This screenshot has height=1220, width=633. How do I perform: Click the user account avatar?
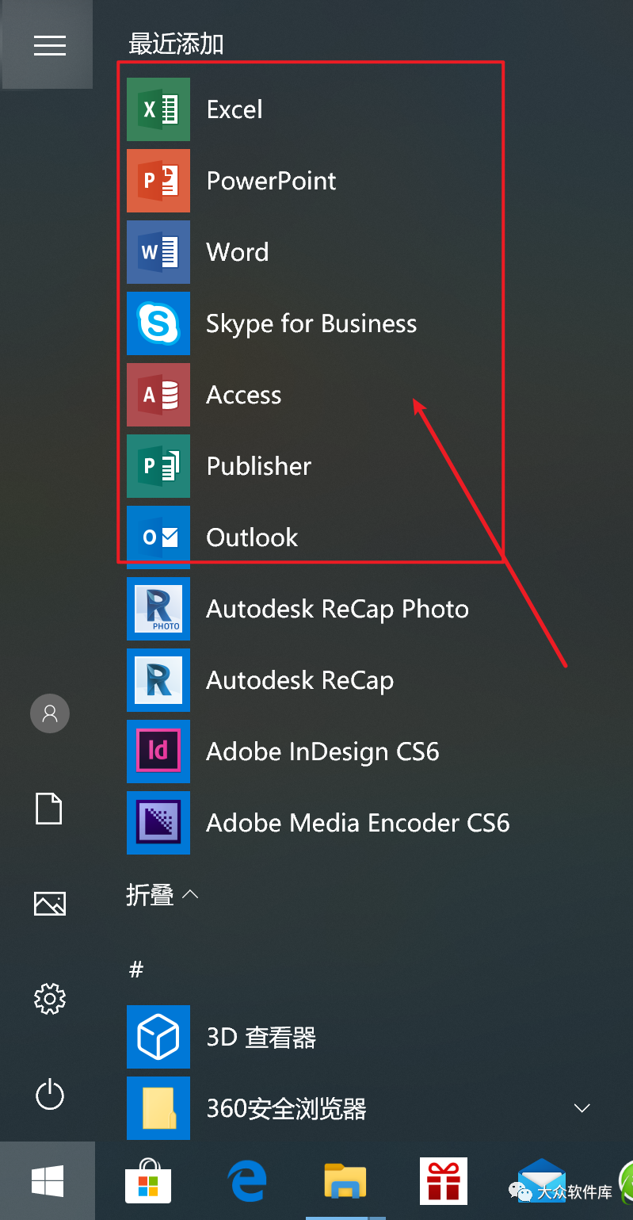point(49,714)
